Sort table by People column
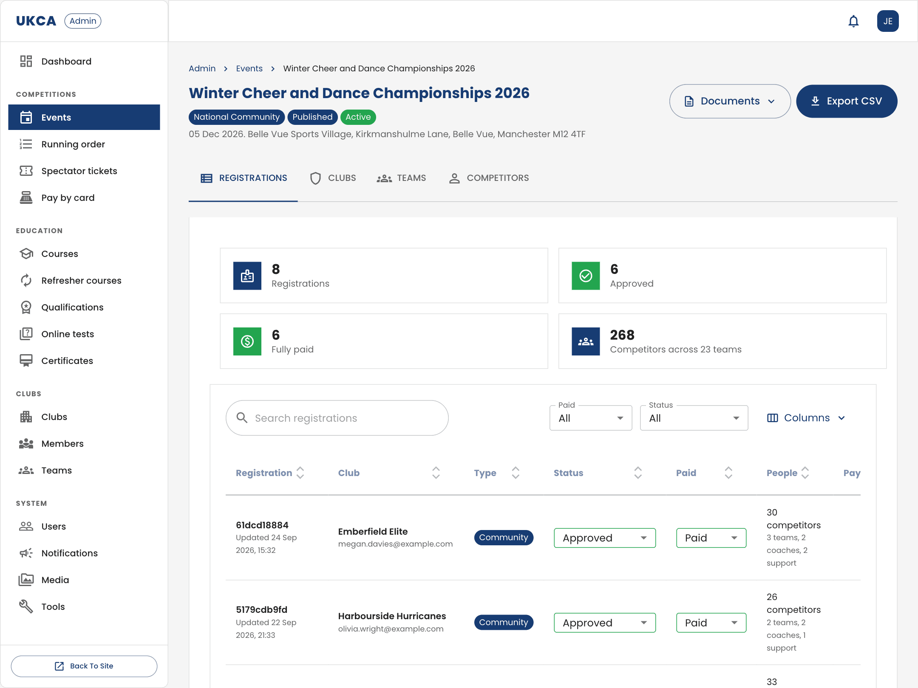This screenshot has height=688, width=918. (788, 473)
